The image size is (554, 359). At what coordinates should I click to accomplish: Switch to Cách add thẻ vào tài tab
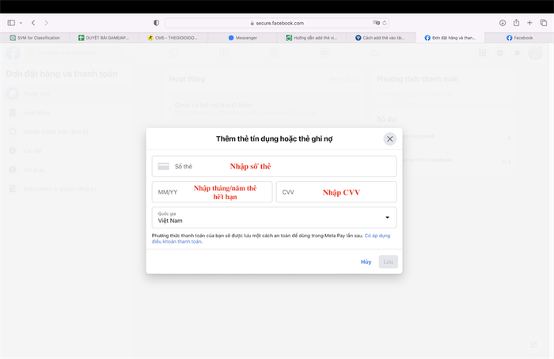(381, 38)
